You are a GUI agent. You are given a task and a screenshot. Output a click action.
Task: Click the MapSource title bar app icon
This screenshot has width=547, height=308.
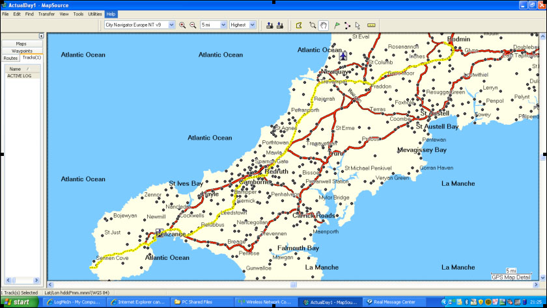tap(4, 5)
